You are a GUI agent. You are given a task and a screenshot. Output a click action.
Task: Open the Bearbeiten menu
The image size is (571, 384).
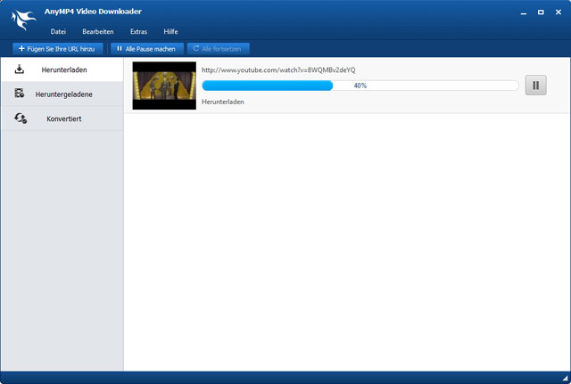[97, 31]
